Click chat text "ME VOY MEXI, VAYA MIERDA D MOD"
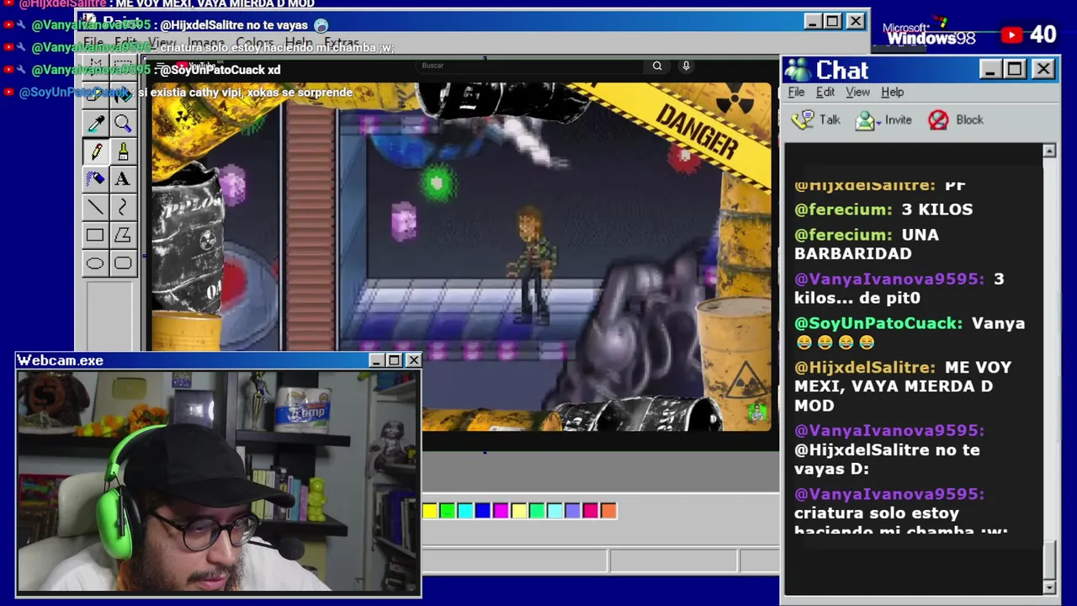1077x606 pixels. [903, 386]
